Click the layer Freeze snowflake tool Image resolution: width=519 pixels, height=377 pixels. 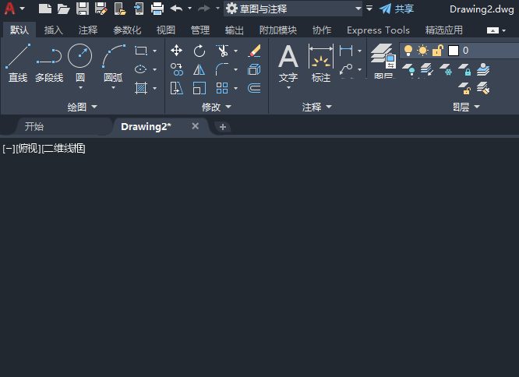446,70
